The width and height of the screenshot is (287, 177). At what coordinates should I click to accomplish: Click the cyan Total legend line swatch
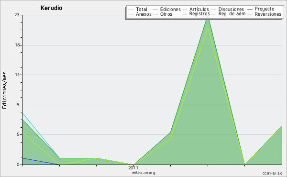point(131,9)
